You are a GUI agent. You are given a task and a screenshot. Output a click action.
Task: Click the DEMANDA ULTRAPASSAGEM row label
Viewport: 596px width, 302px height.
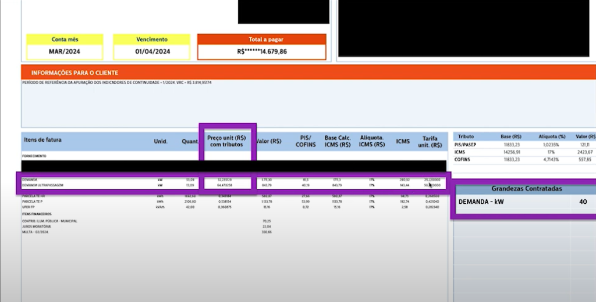coord(42,185)
